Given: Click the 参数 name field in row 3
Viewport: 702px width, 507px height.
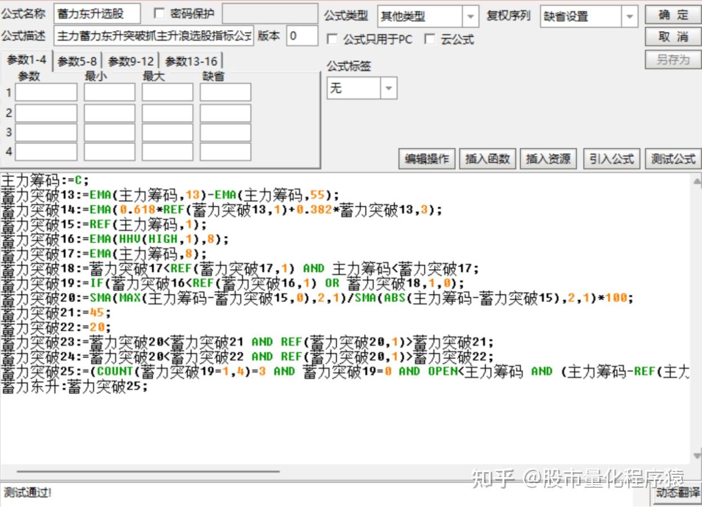Looking at the screenshot, I should pos(46,132).
